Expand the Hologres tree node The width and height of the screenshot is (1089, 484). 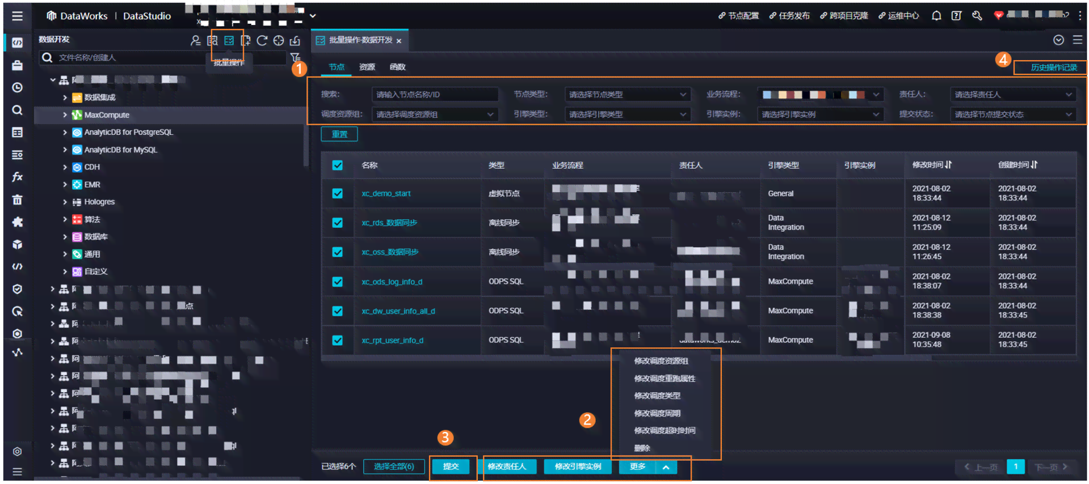[65, 202]
